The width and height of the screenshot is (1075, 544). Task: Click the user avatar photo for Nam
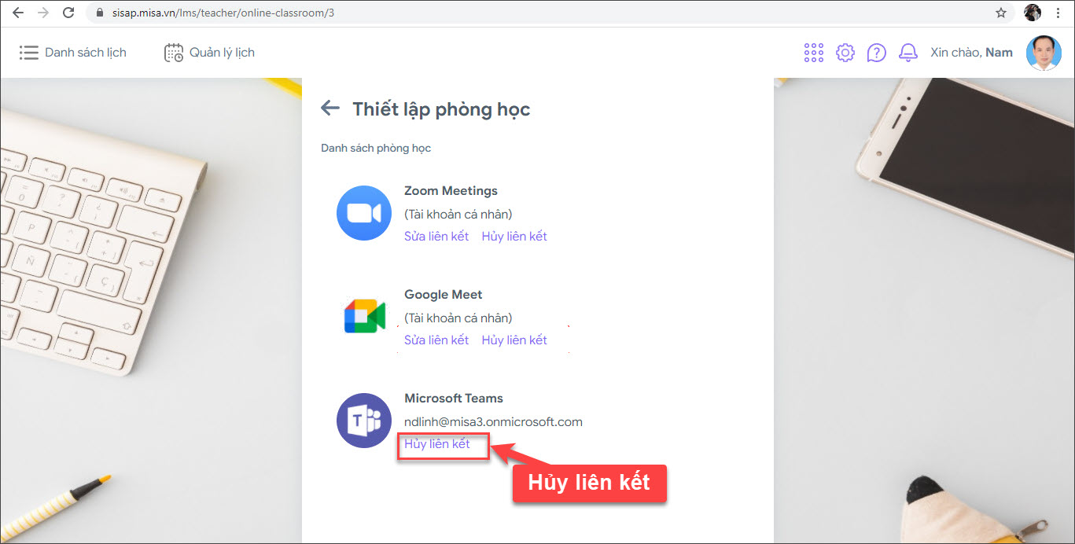[1044, 53]
